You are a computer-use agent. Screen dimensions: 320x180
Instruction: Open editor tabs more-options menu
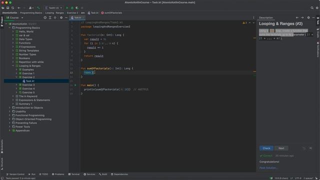[253, 18]
